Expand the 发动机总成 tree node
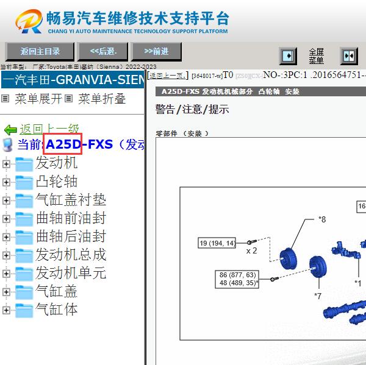The width and height of the screenshot is (366, 365). coord(6,255)
